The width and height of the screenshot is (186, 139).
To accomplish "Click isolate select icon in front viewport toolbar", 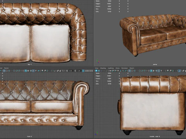I will [x=53, y=71].
